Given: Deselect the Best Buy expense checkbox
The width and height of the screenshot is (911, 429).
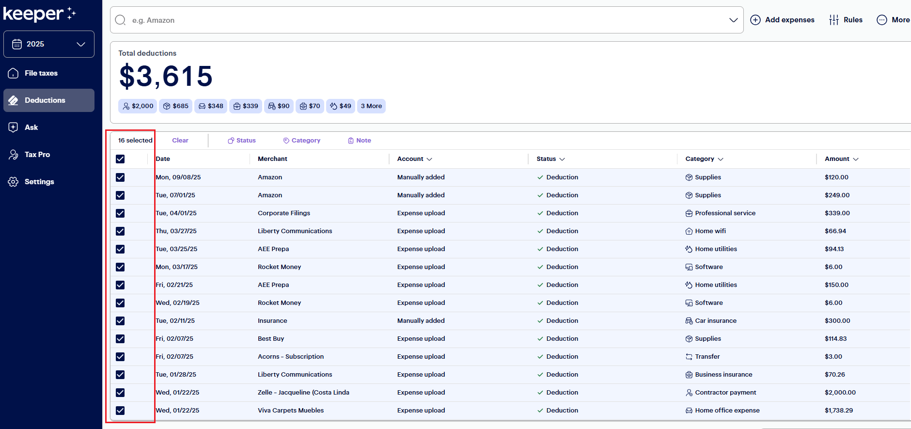Looking at the screenshot, I should pyautogui.click(x=120, y=339).
